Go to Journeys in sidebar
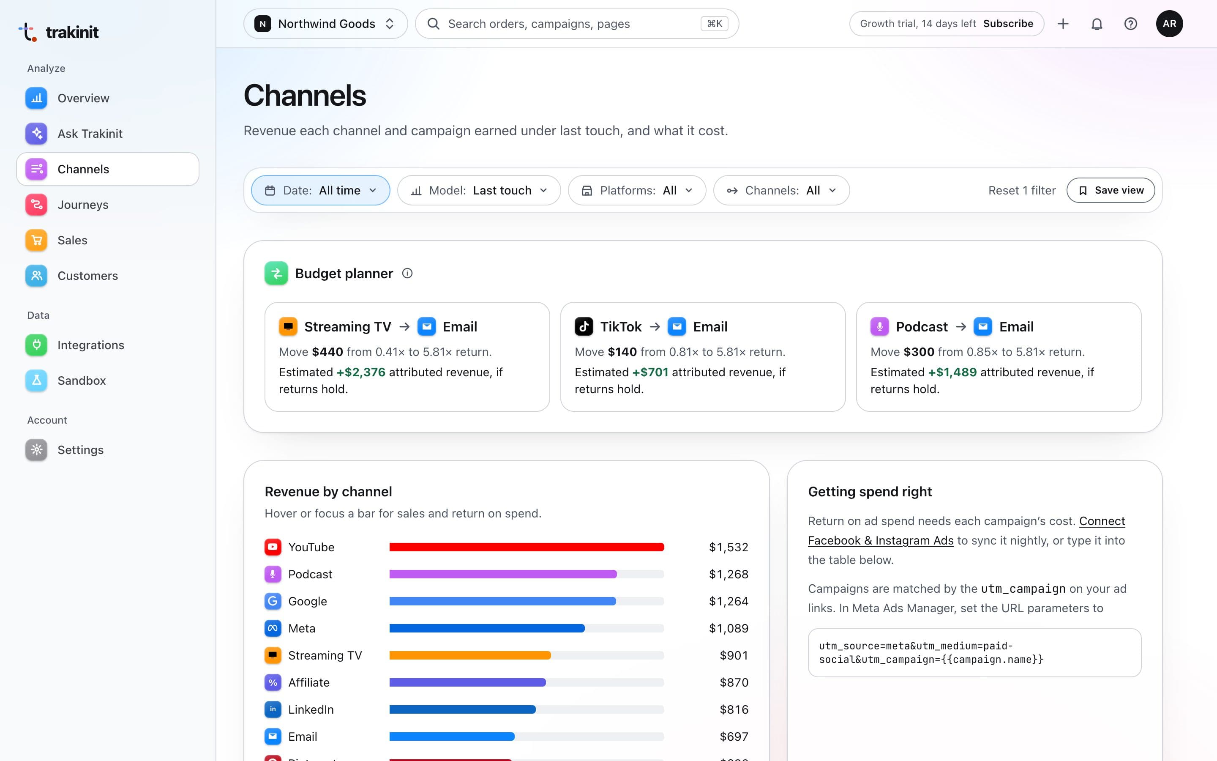This screenshot has width=1217, height=761. point(108,204)
